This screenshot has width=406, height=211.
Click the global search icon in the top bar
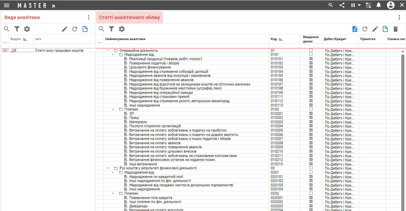click(331, 5)
